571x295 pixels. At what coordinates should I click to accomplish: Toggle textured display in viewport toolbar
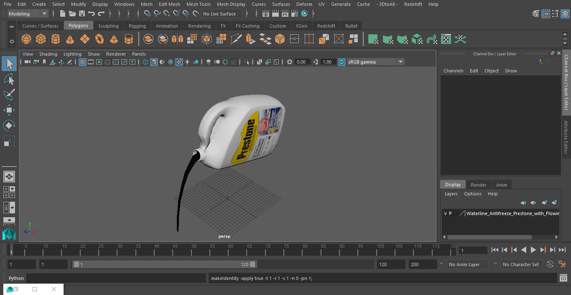[x=179, y=62]
